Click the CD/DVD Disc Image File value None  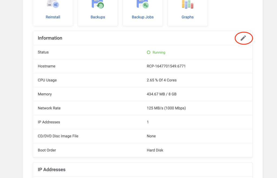point(151,136)
